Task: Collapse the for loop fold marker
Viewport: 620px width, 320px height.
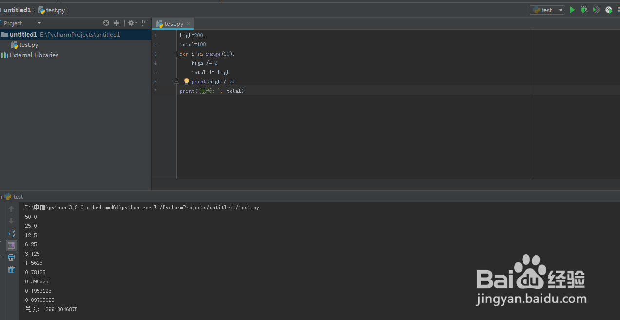Action: (x=177, y=54)
